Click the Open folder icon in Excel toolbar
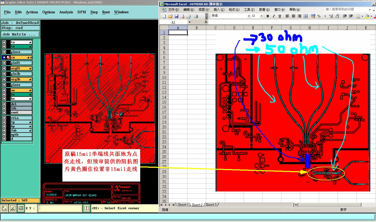 [171, 16]
